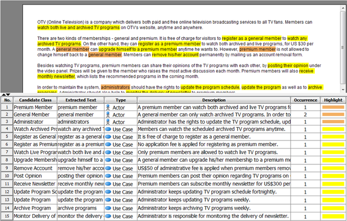The image size is (347, 221).
Task: Click the Use Case icon in row 13
Action: click(108, 200)
